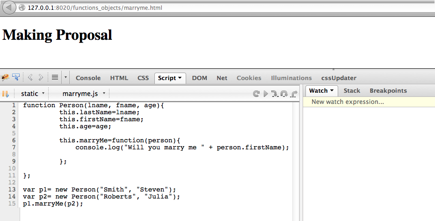Click the Step Into icon
435x221 pixels.
275,94
